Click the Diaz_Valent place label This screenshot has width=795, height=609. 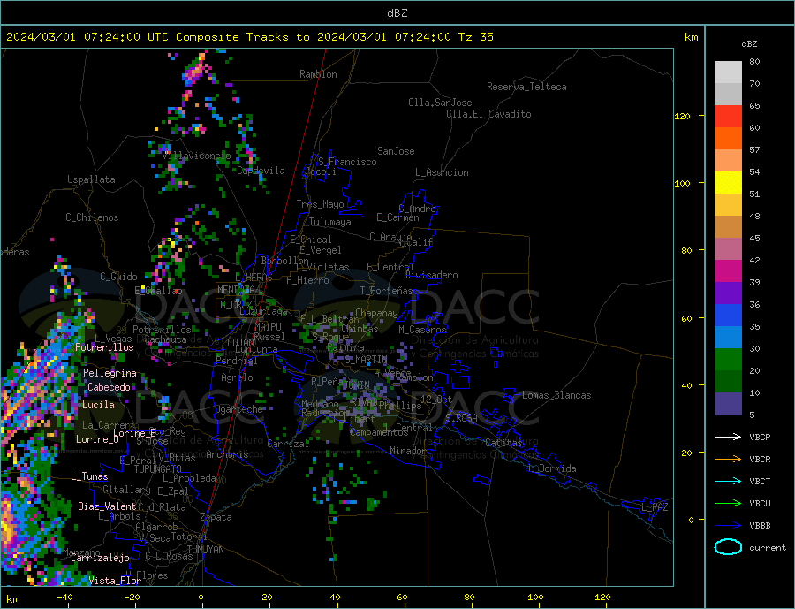[x=107, y=506]
